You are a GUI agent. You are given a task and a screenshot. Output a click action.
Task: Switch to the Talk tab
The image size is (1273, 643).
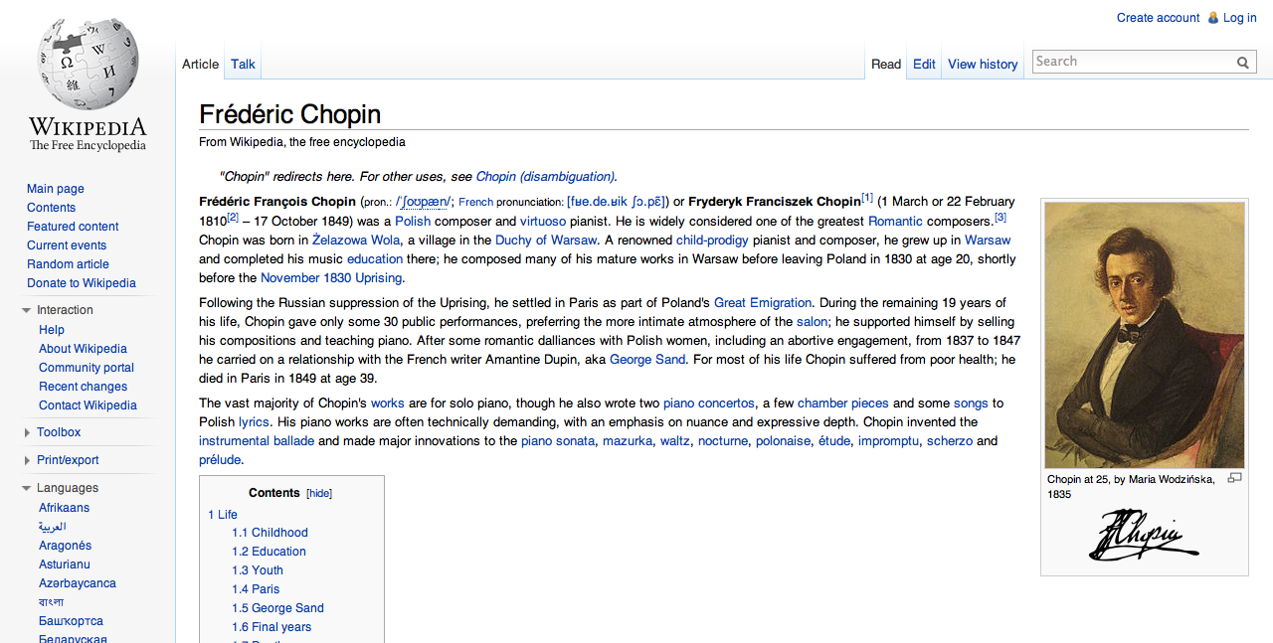243,64
